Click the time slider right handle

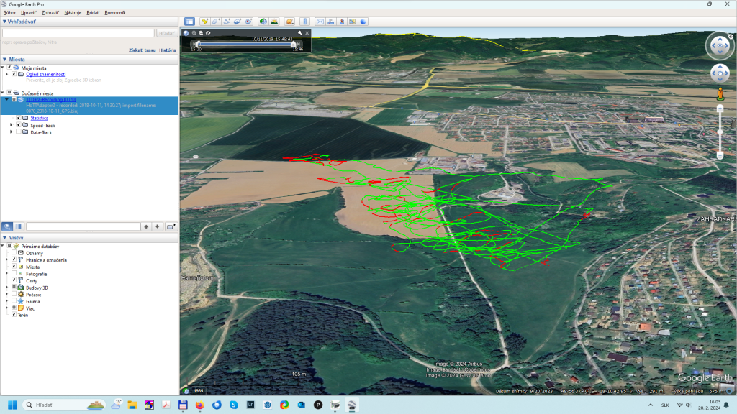click(294, 45)
